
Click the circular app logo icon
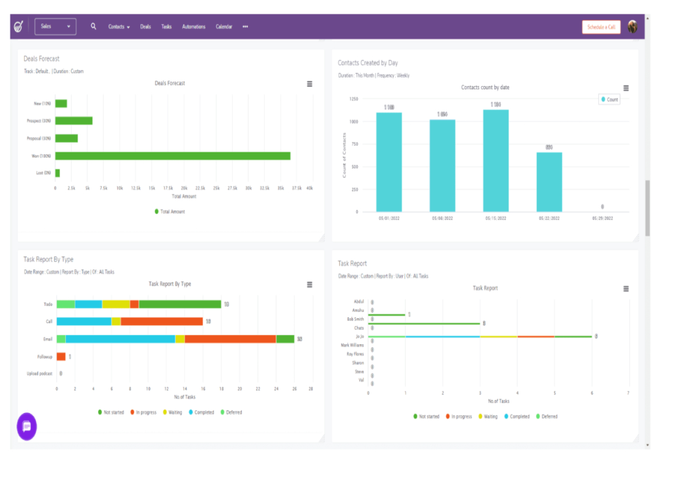click(17, 26)
